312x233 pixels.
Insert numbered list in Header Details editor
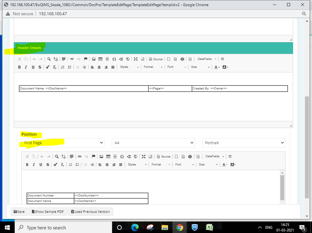[63, 67]
